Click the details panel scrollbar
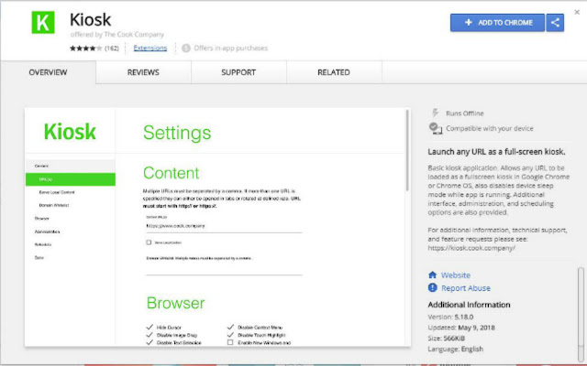The height and width of the screenshot is (366, 587). pos(581,314)
